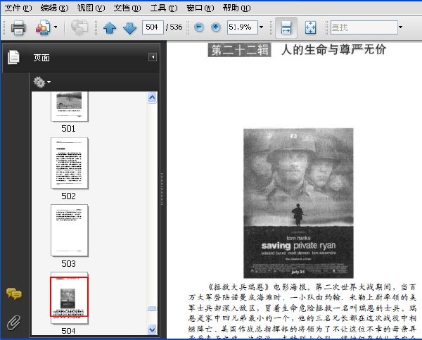Open the 帮助(H) menu
422x340 pixels.
(x=236, y=8)
